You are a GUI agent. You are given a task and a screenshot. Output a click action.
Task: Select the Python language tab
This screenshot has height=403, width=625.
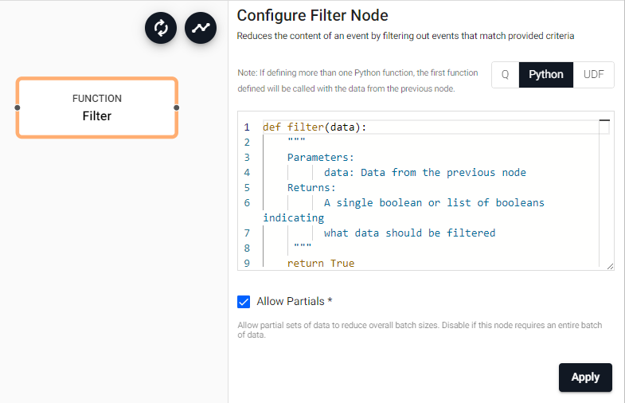545,75
